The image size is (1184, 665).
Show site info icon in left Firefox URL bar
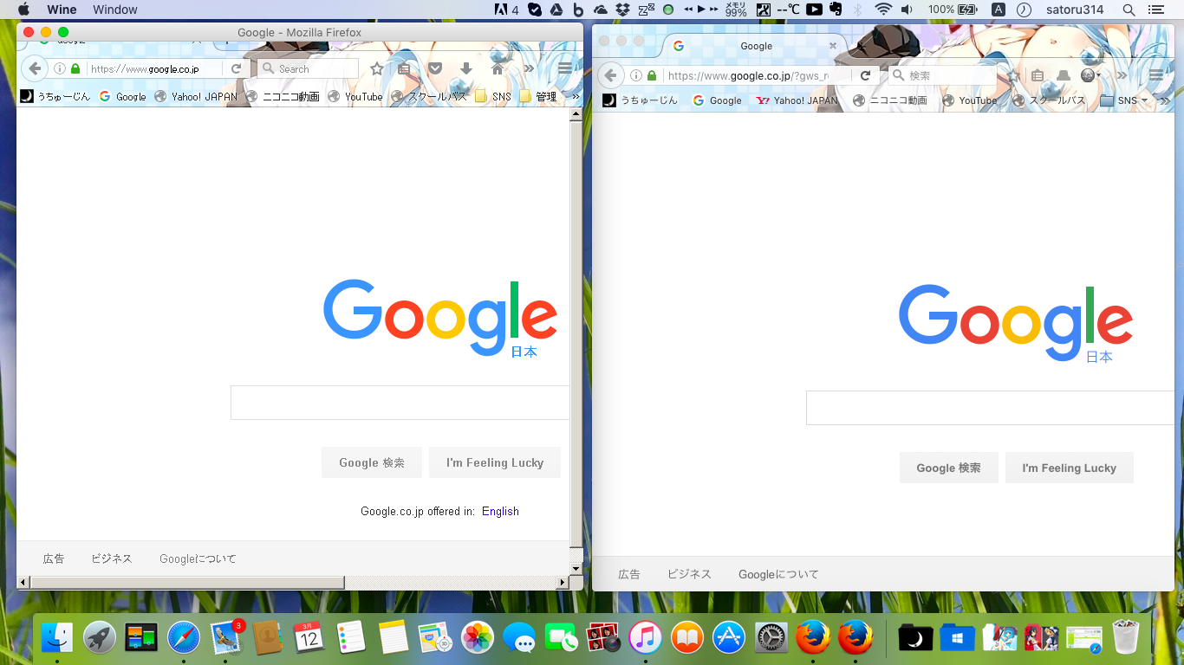pos(59,68)
